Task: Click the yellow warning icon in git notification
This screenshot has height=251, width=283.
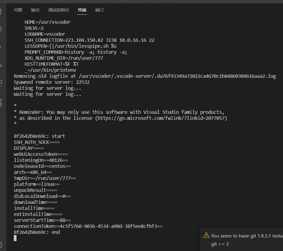Action: tap(206, 235)
